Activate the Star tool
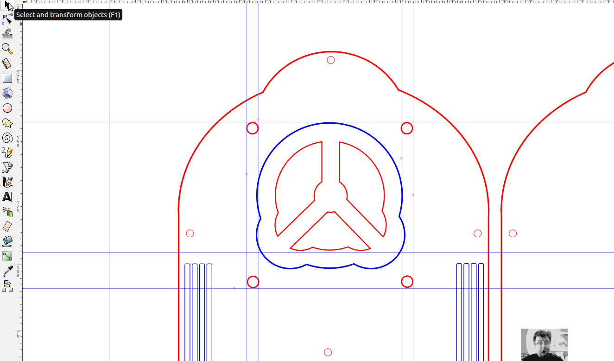The width and height of the screenshot is (614, 361). (x=7, y=123)
